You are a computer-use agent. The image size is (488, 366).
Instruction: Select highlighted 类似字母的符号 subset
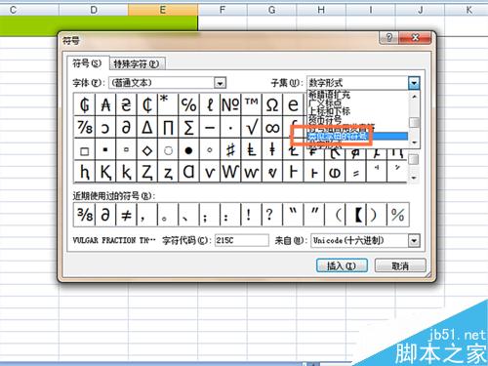tap(357, 137)
